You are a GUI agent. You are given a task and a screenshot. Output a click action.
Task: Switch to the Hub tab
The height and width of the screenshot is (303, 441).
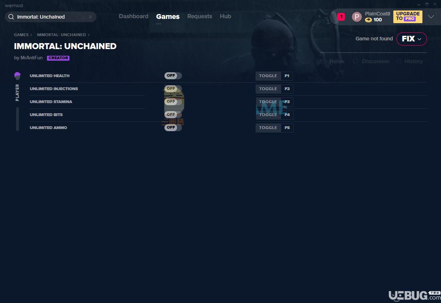pos(225,16)
